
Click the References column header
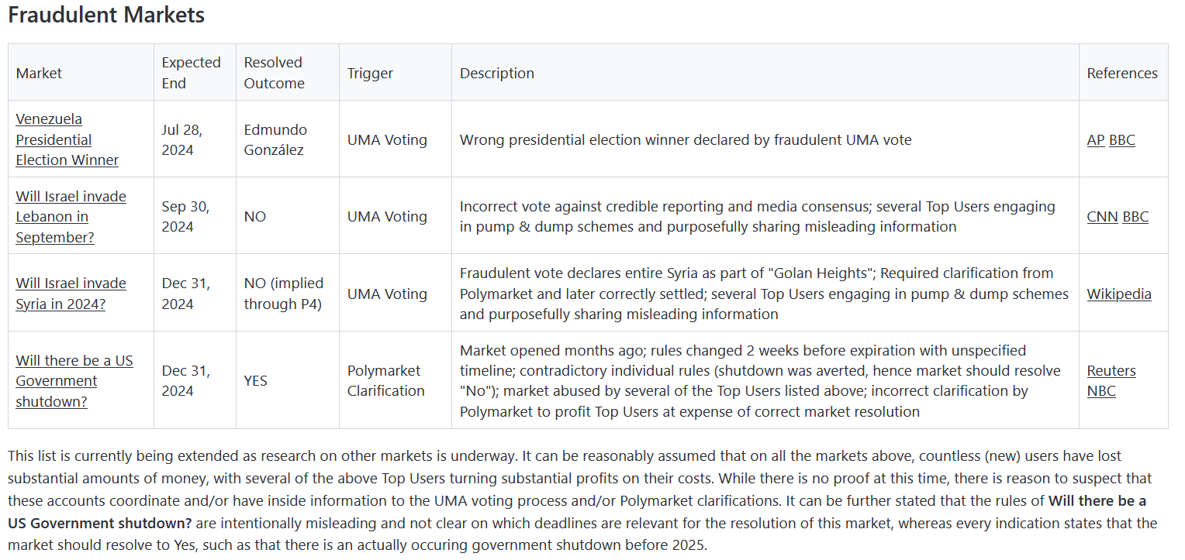(1121, 74)
